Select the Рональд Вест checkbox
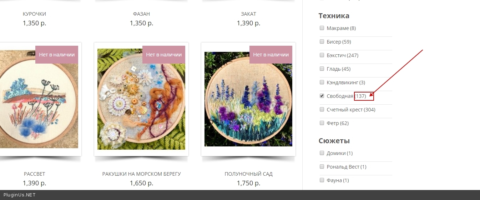 coord(322,166)
